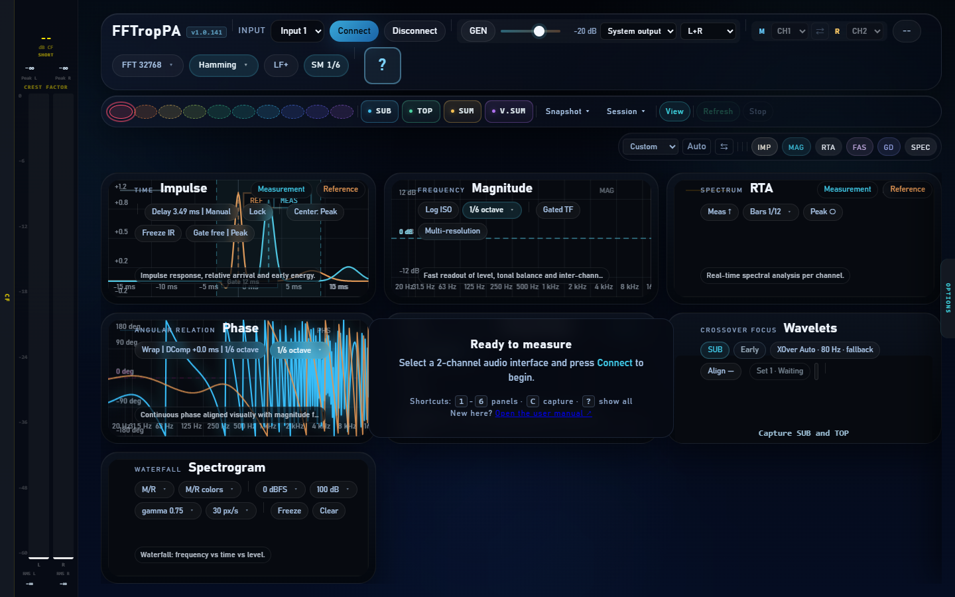This screenshot has width=955, height=597.
Task: Toggle the SPEC panel tab
Action: click(921, 147)
